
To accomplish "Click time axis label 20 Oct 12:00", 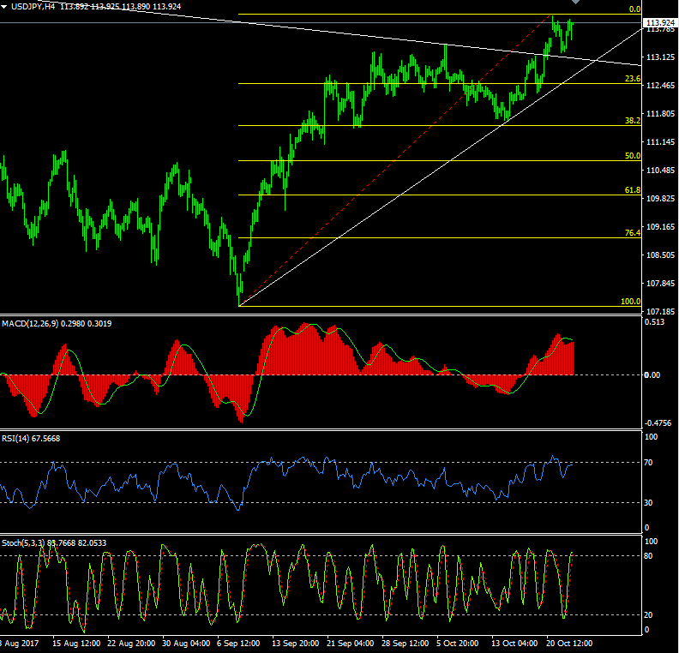I will tap(569, 643).
